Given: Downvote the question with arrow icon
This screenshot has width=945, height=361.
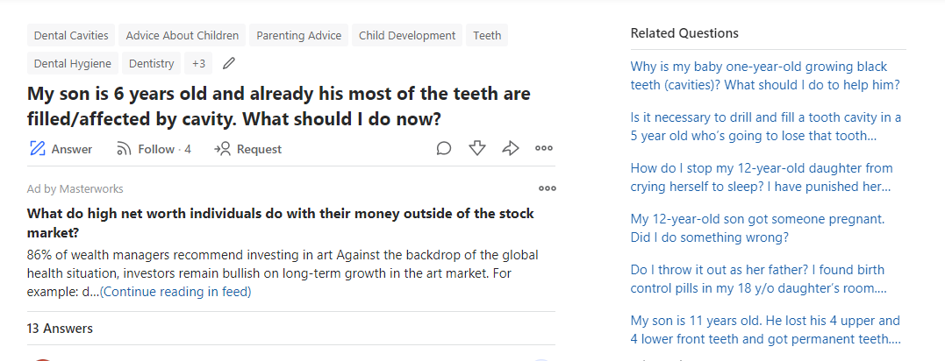Looking at the screenshot, I should (x=477, y=149).
